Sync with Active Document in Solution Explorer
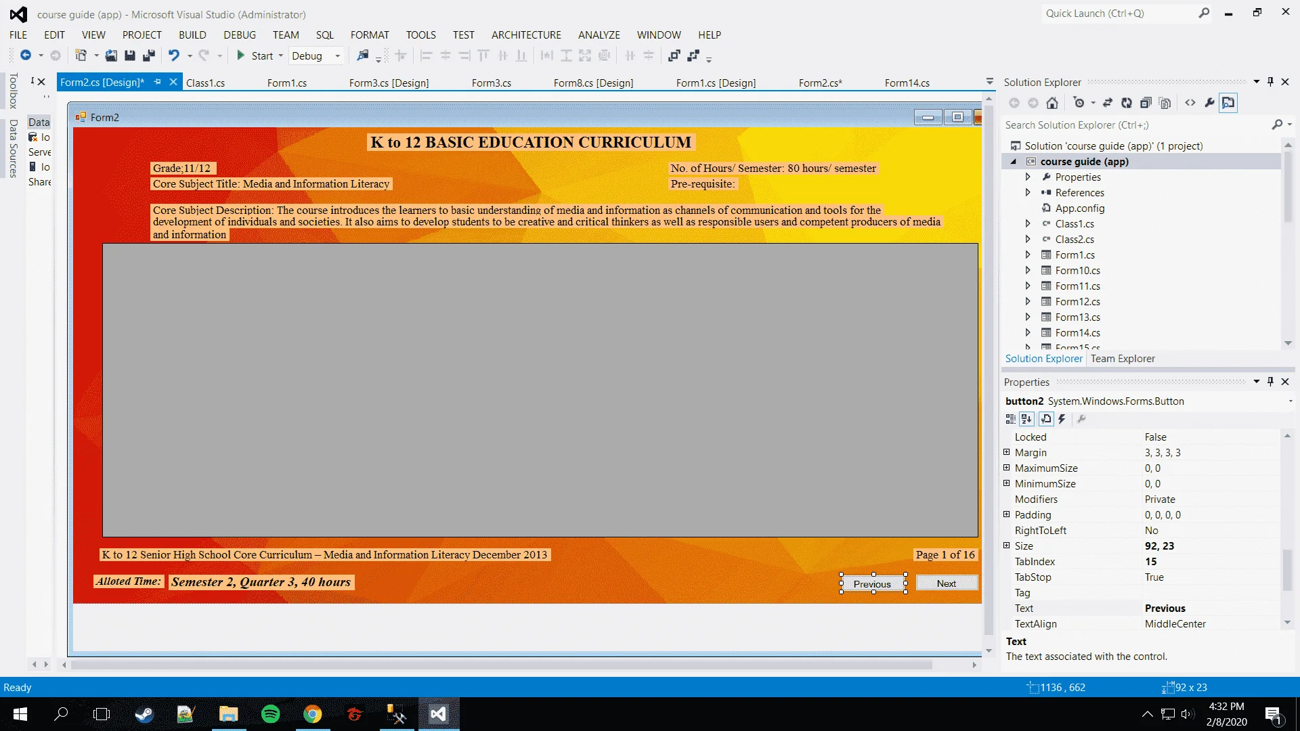 [1108, 103]
